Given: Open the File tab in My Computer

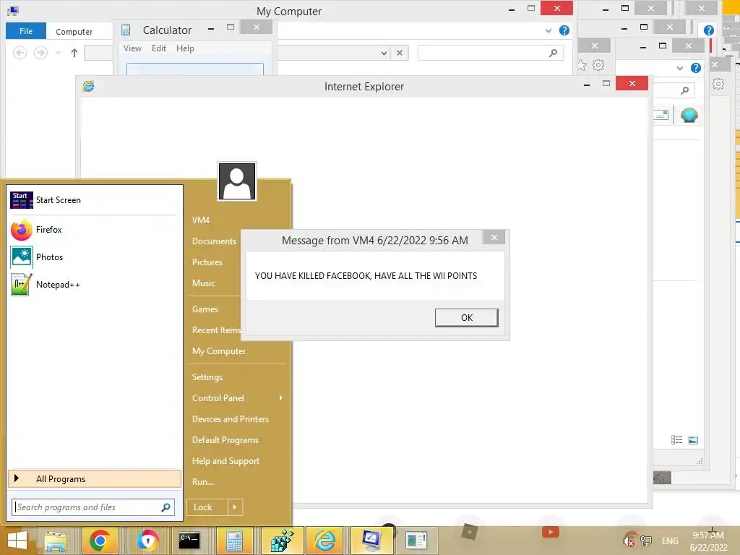Looking at the screenshot, I should (x=26, y=31).
